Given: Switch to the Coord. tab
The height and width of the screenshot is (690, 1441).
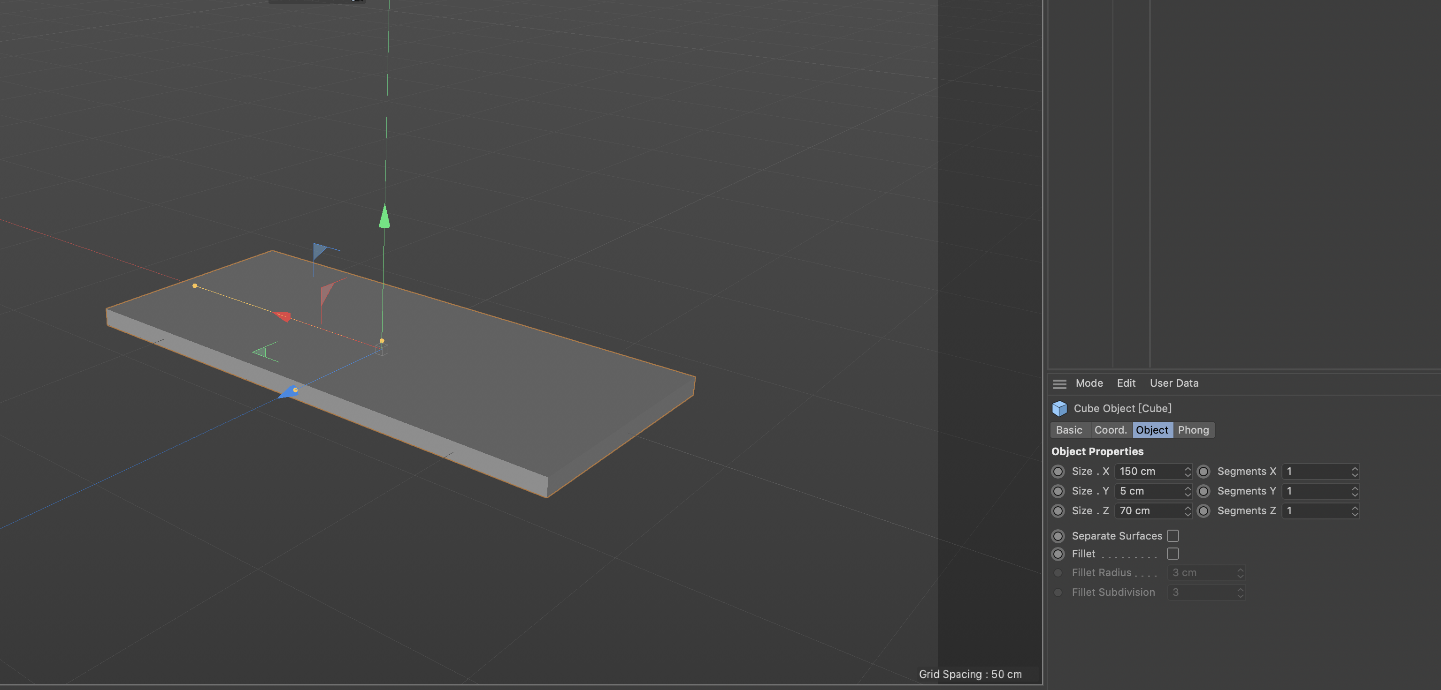Looking at the screenshot, I should [x=1111, y=430].
